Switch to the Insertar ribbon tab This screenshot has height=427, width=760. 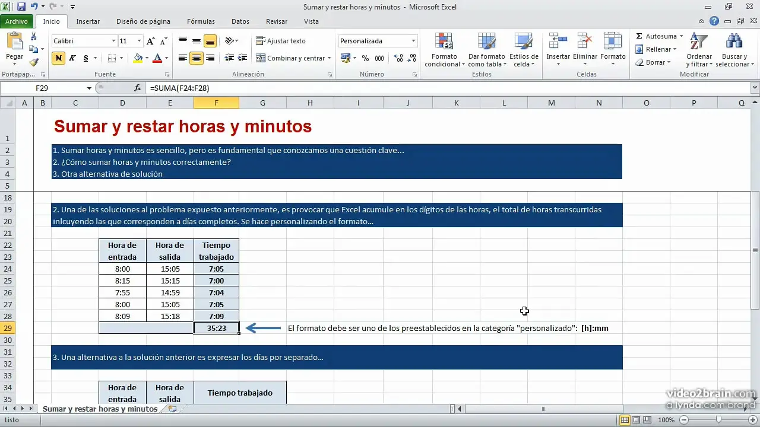tap(88, 21)
